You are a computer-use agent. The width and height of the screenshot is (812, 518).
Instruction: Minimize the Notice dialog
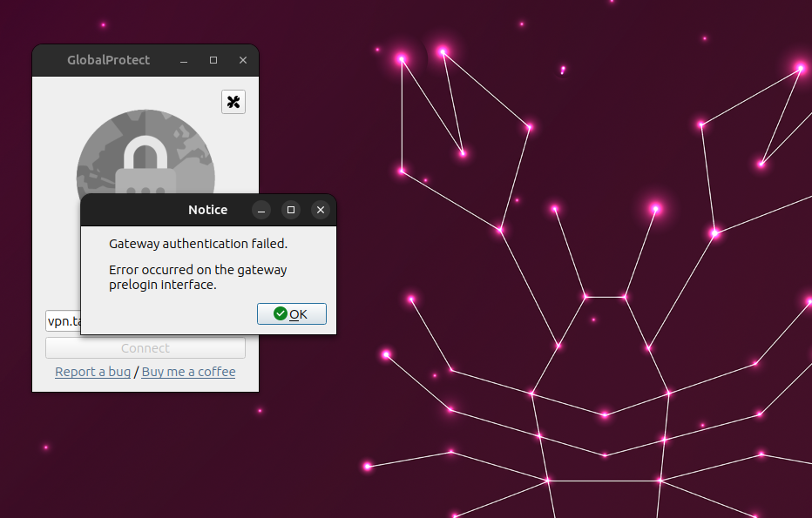tap(261, 210)
